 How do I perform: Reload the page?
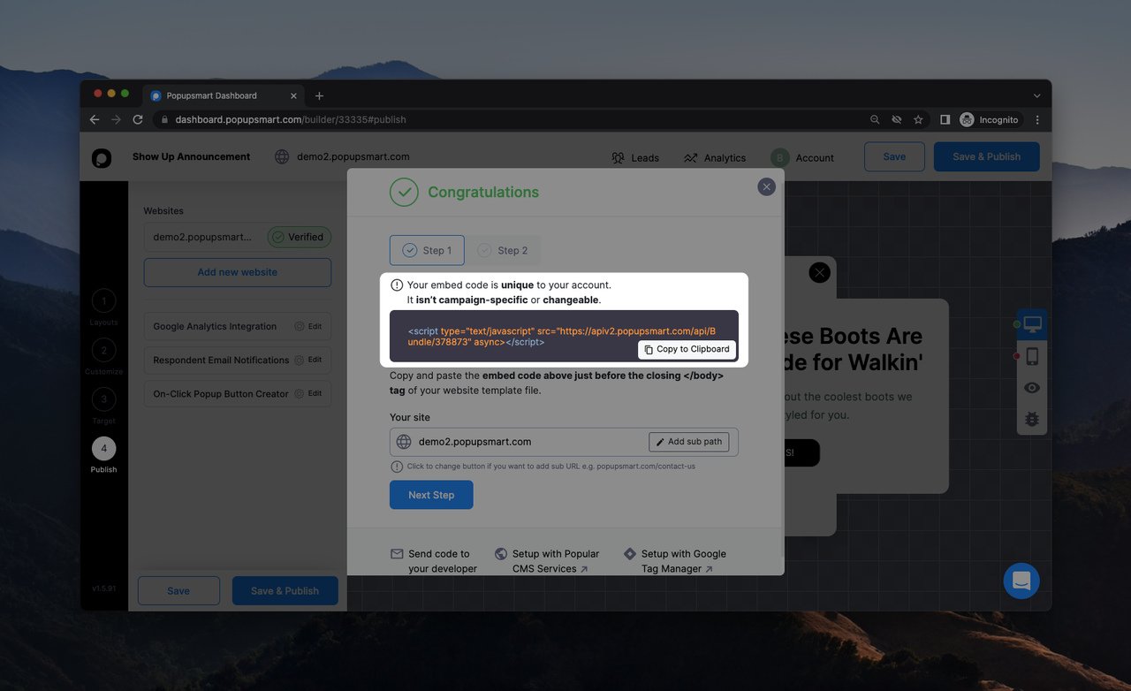(138, 119)
